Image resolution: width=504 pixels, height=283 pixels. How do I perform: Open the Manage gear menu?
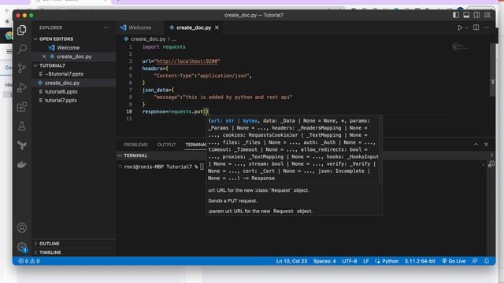pos(22,247)
